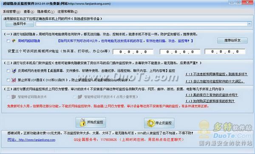Click the icon beside 局域网超级隐身

tap(14, 41)
